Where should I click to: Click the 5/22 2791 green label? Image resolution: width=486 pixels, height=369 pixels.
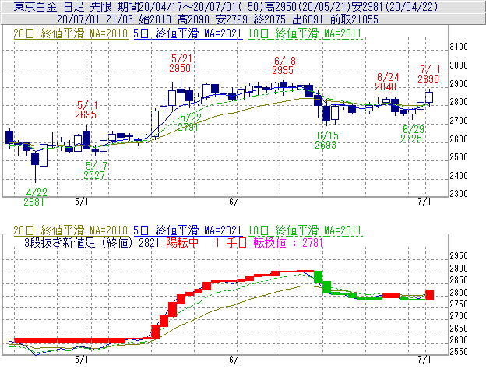pos(190,122)
